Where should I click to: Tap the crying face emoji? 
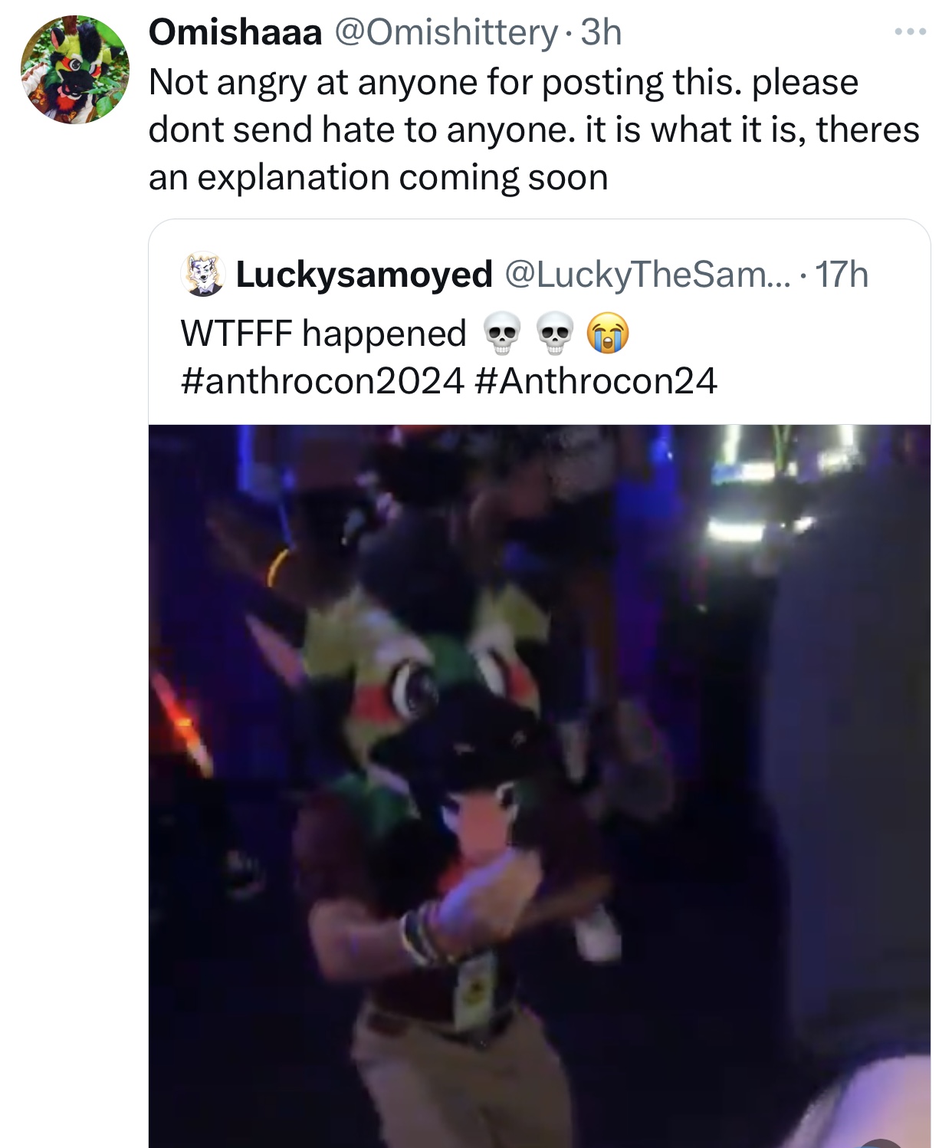[608, 334]
